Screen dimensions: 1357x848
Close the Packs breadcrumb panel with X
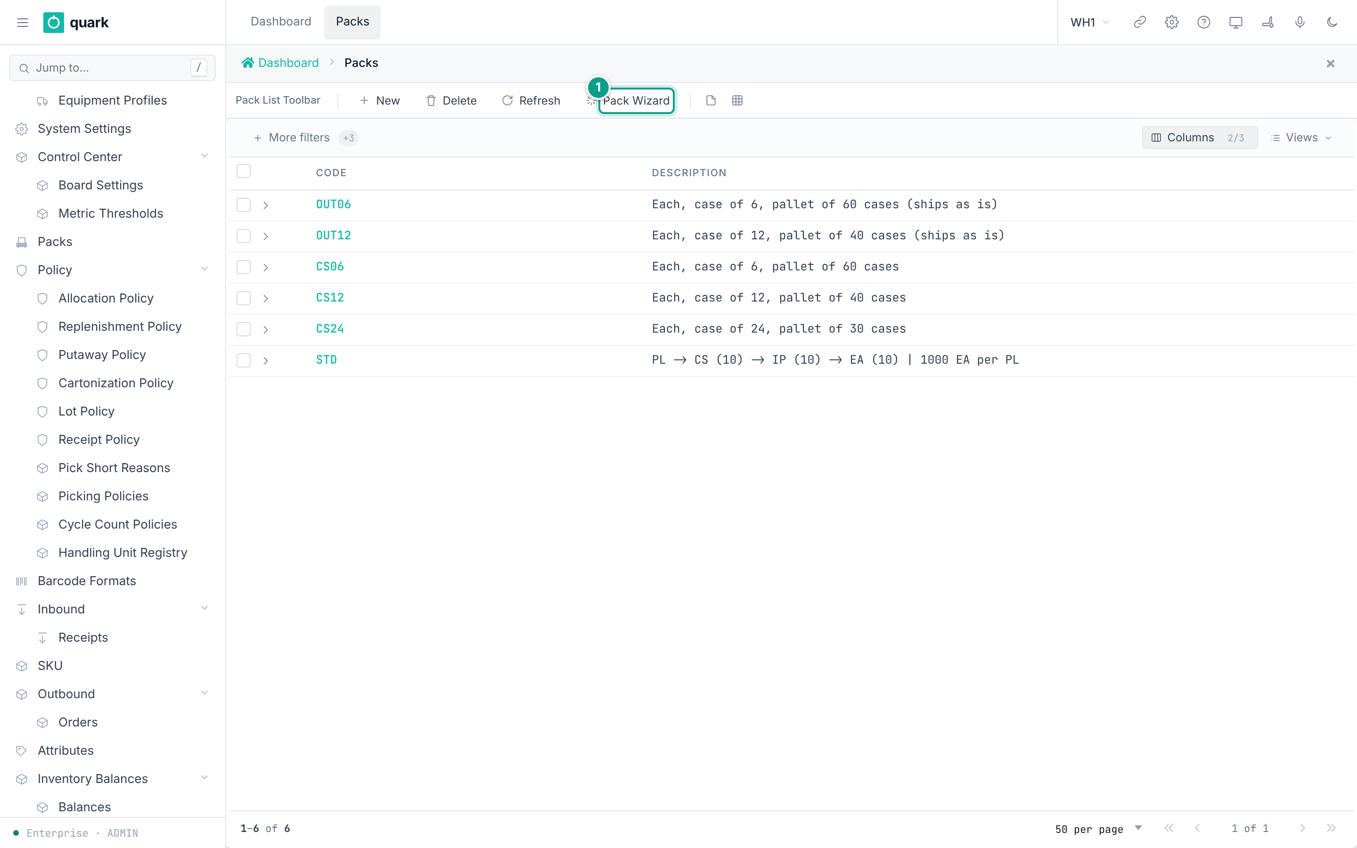(x=1330, y=64)
